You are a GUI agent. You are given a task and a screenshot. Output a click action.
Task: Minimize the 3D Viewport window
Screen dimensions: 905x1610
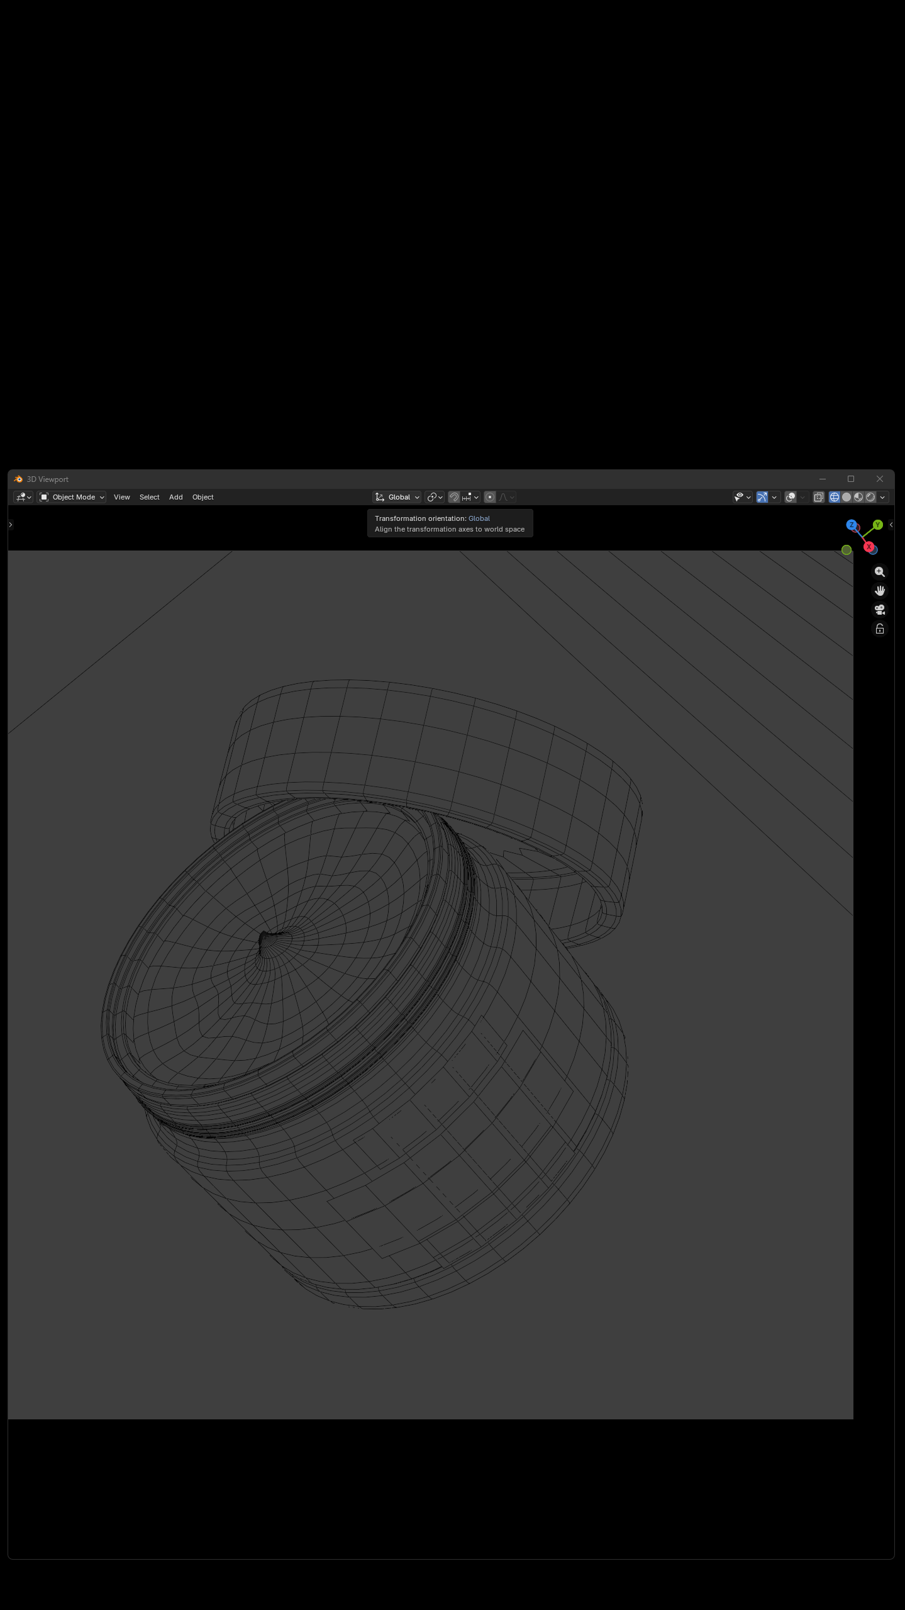(x=823, y=479)
